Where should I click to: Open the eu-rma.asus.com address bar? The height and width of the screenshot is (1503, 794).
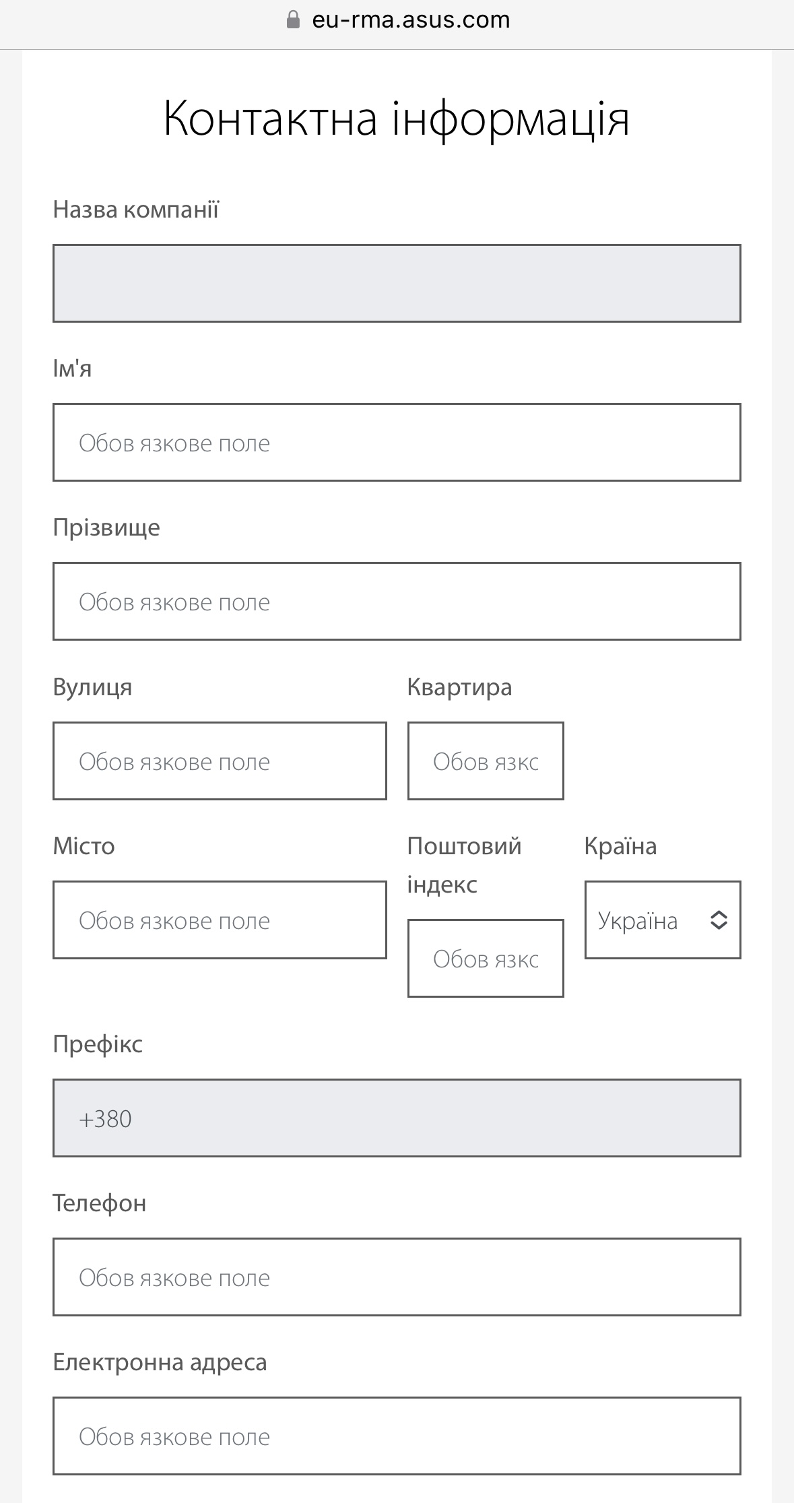[397, 20]
